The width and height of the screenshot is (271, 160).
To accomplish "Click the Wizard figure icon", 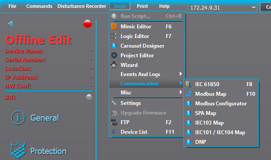I will (114, 65).
